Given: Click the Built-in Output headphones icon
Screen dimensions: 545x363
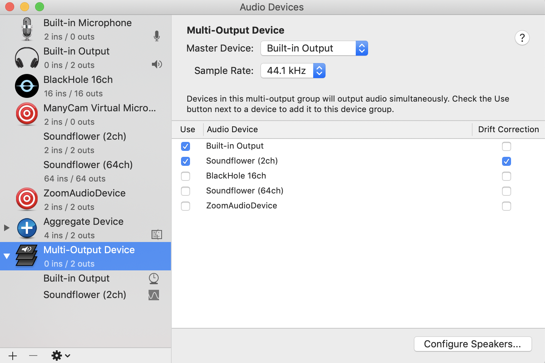Looking at the screenshot, I should [x=27, y=58].
